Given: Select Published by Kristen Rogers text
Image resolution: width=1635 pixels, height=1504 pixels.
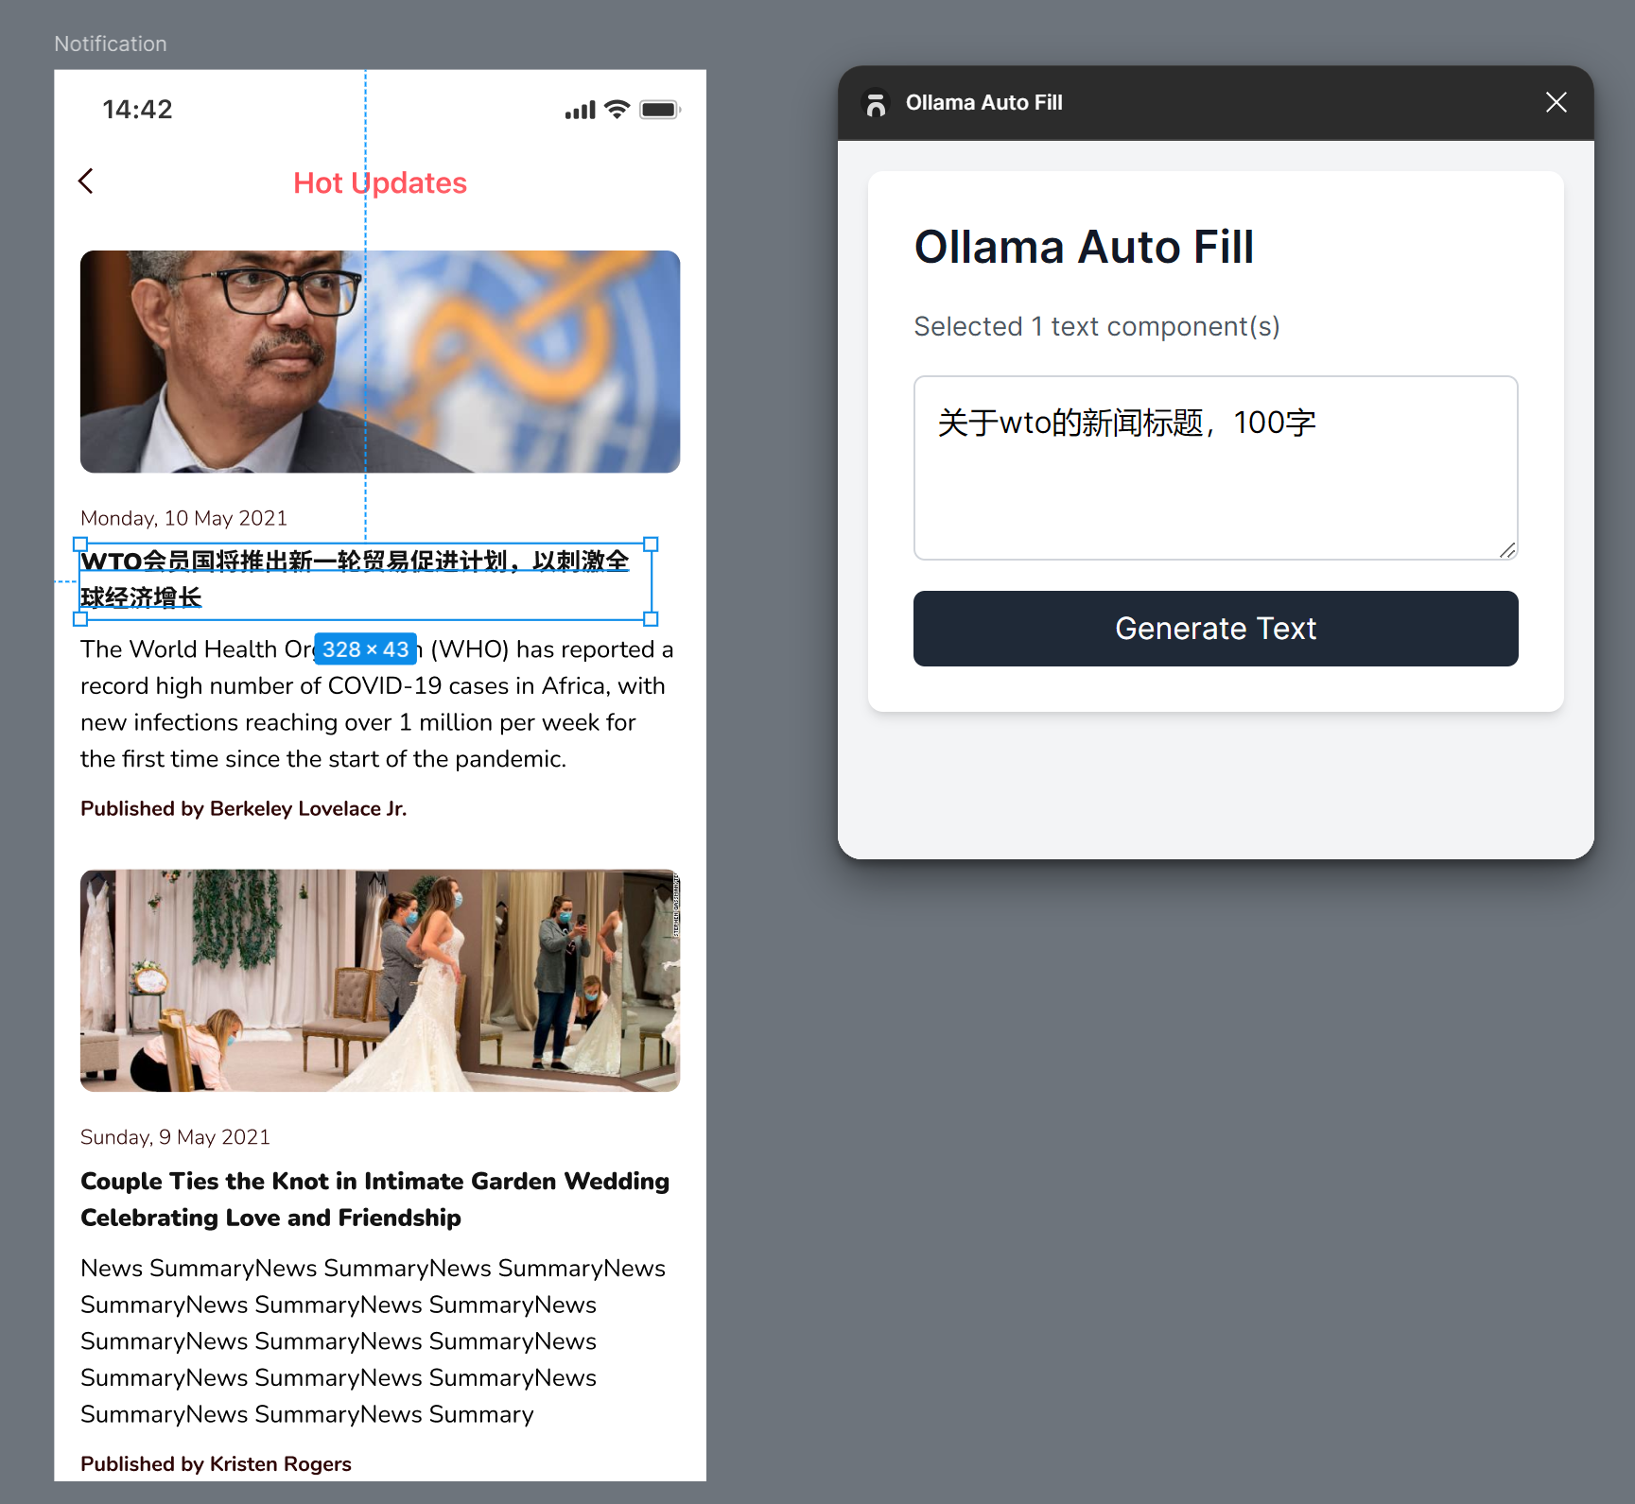Looking at the screenshot, I should (x=216, y=1463).
